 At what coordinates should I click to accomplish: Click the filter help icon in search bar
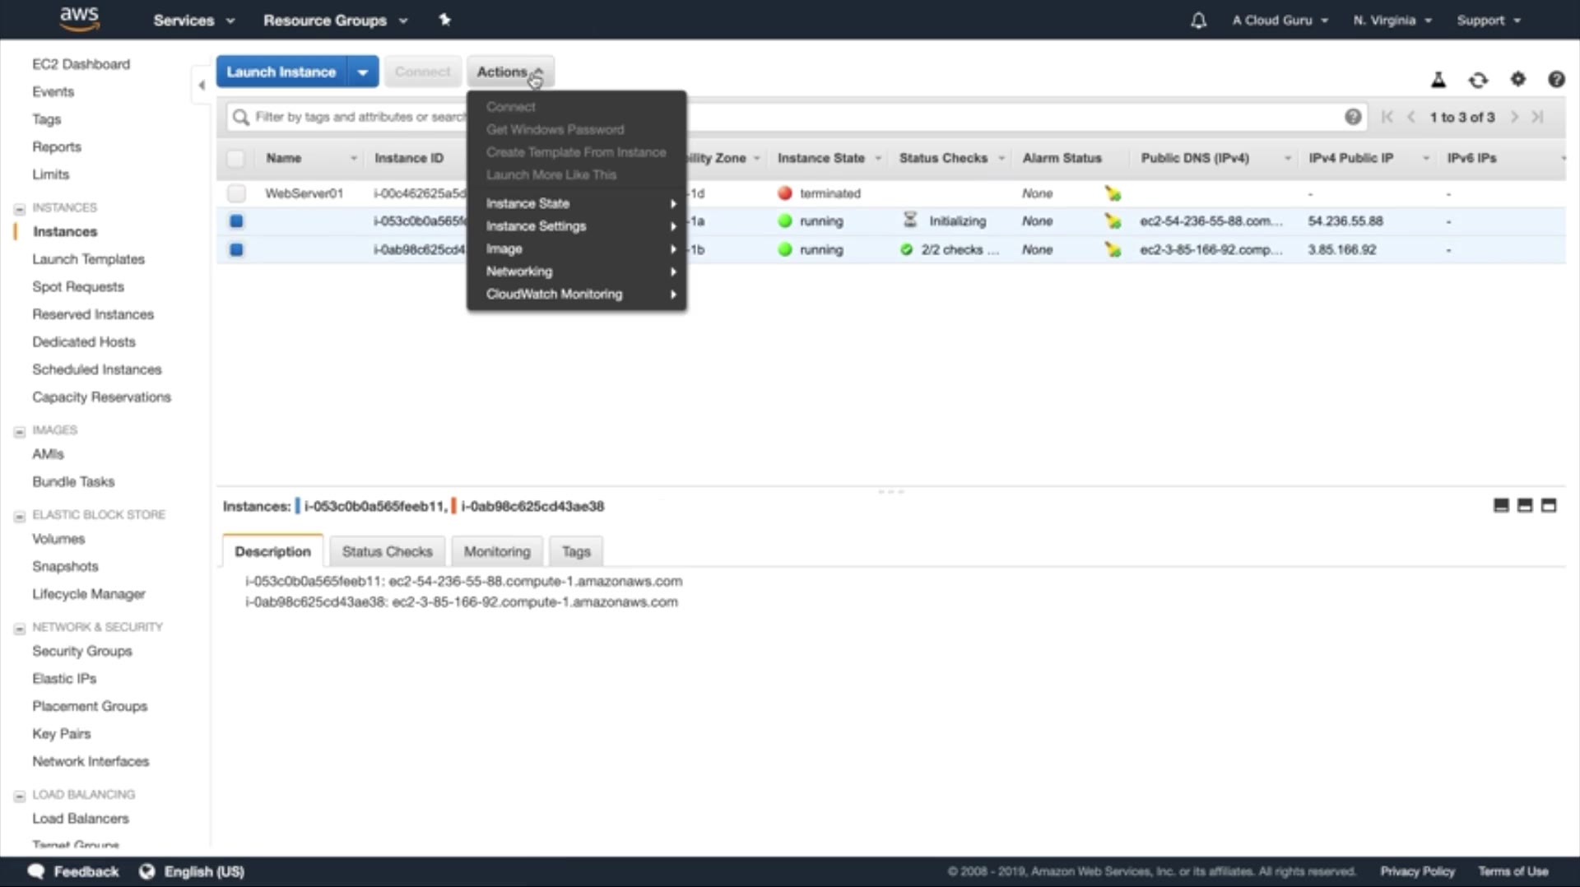pos(1352,117)
